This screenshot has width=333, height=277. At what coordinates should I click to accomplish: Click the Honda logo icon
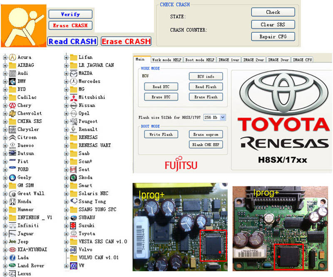pyautogui.click(x=12, y=201)
